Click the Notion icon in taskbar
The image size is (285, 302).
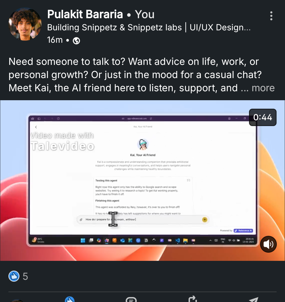[x=146, y=240]
